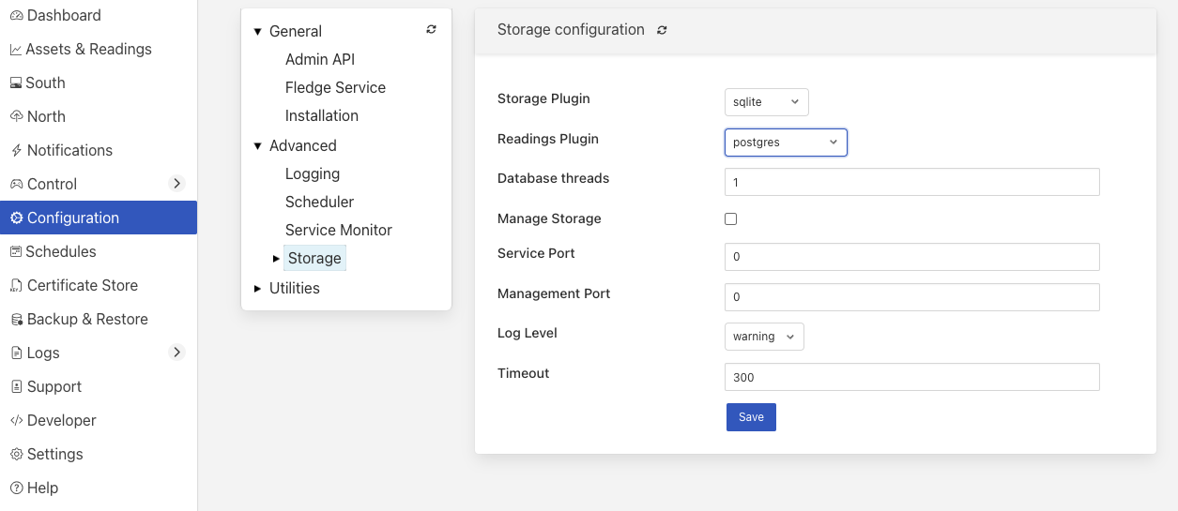
Task: Click the Advanced category label
Action: 303,145
